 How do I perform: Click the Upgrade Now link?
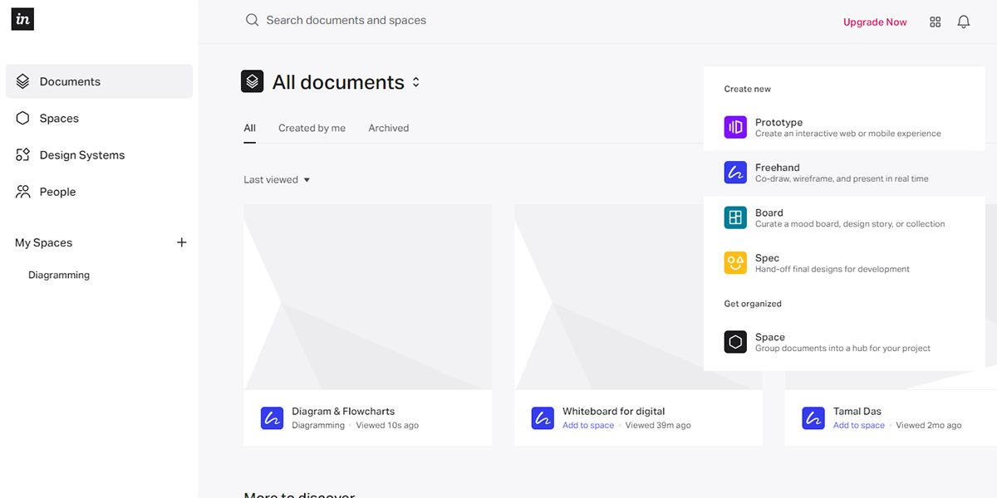click(875, 22)
